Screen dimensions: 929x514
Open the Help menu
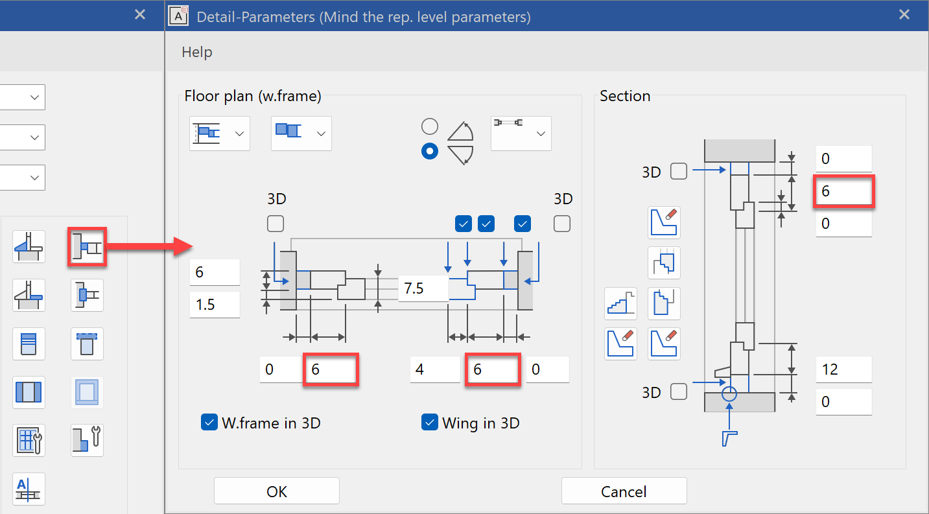[197, 52]
